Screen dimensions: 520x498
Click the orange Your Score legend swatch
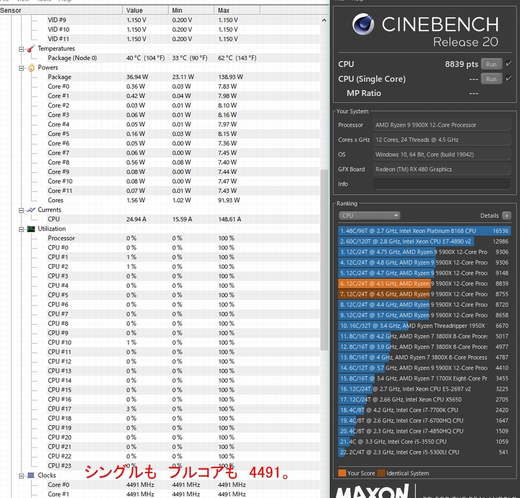tap(342, 473)
